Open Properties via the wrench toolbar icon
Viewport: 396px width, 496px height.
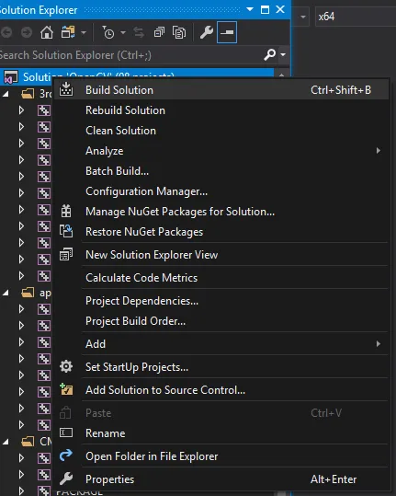[207, 32]
